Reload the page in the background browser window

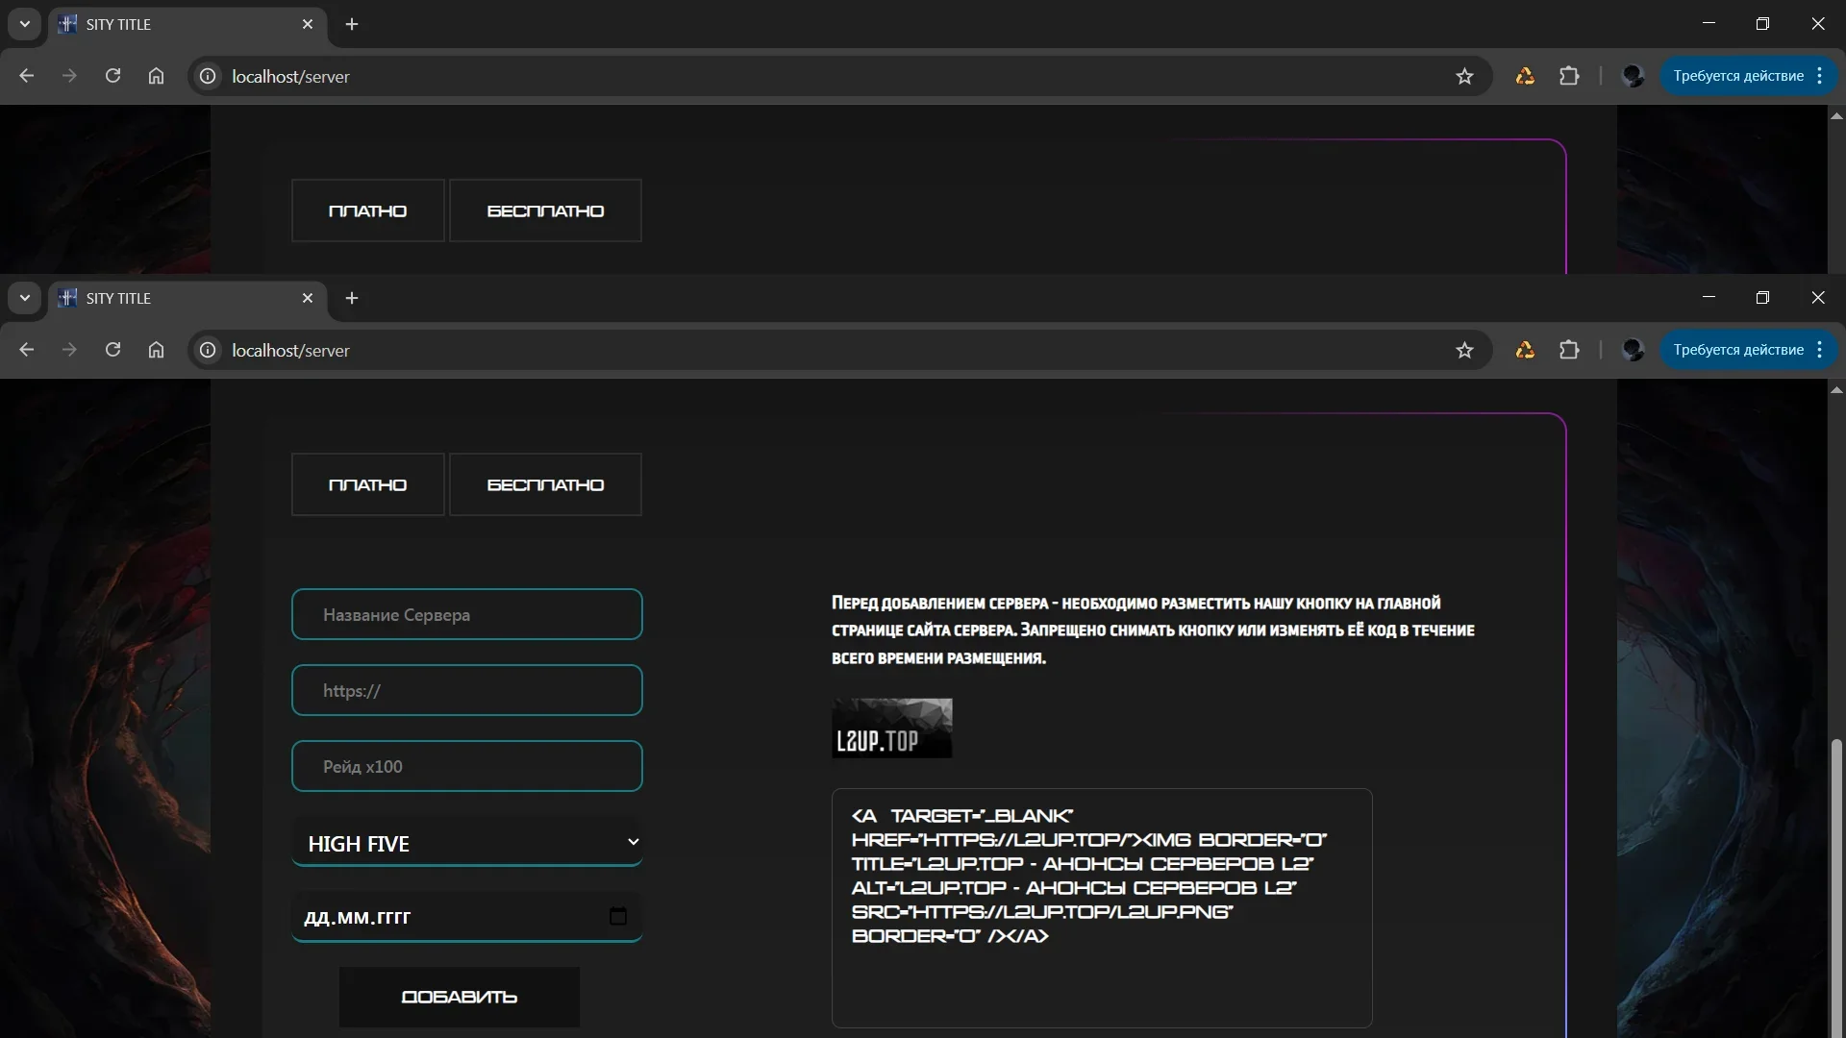click(x=112, y=76)
